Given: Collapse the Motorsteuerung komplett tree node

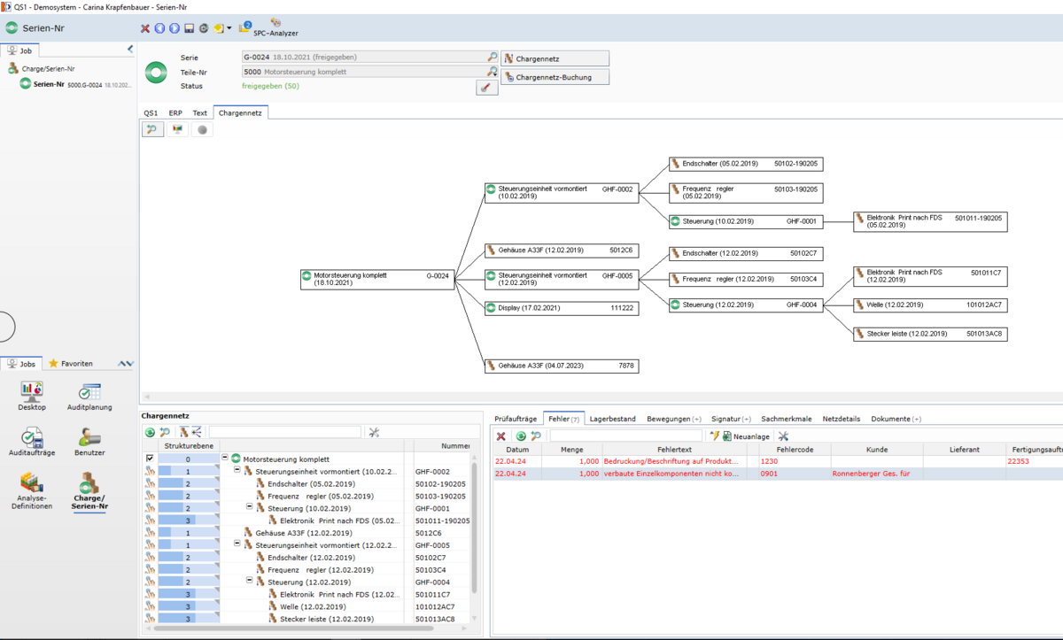Looking at the screenshot, I should point(225,459).
